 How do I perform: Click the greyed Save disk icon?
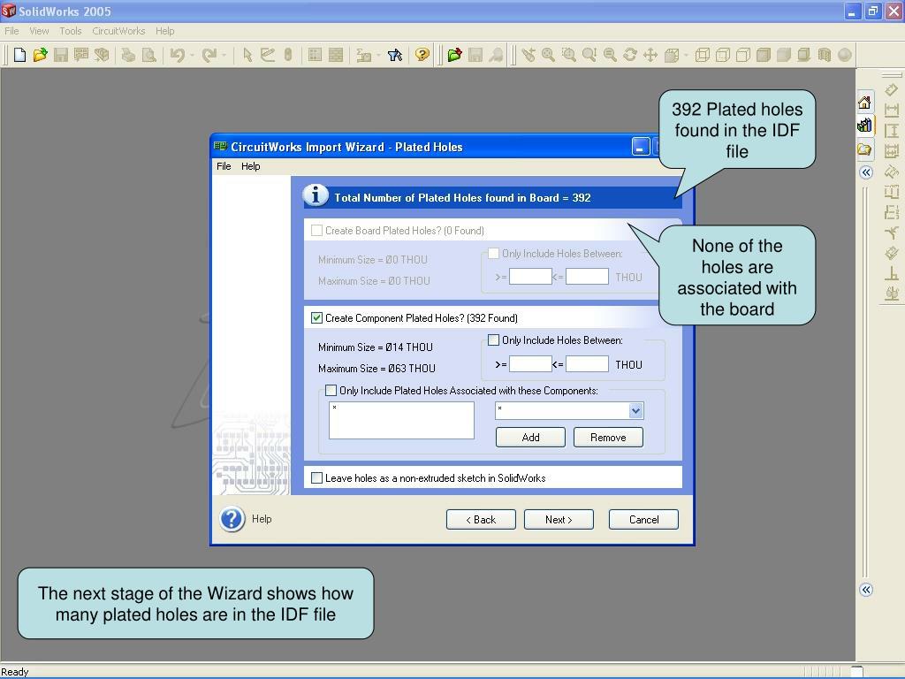point(61,55)
